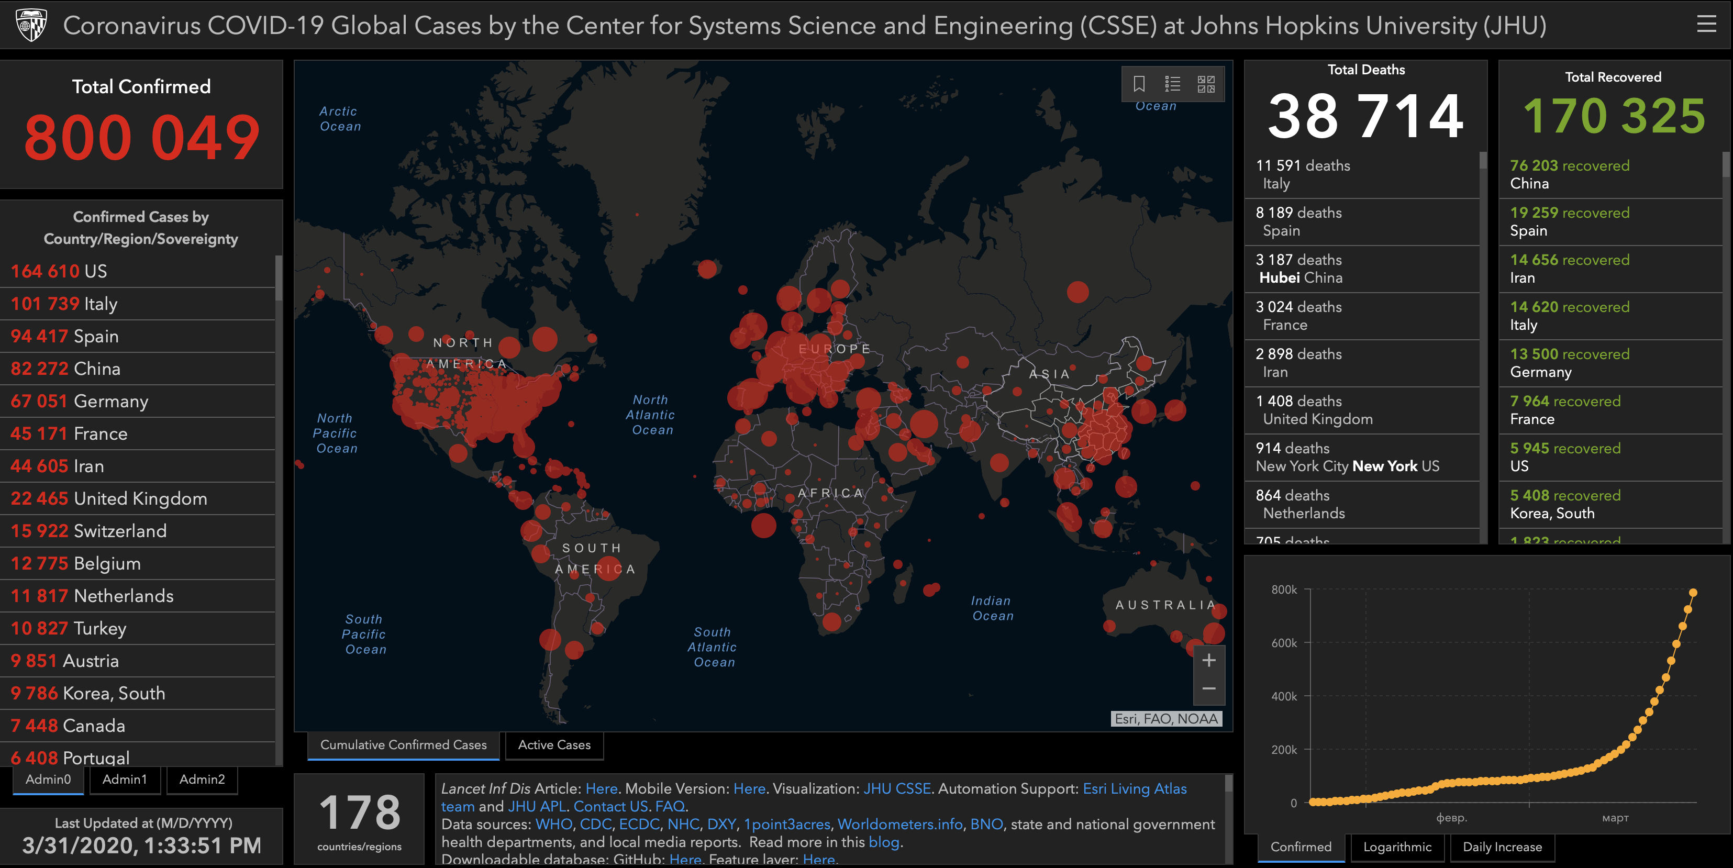Image resolution: width=1733 pixels, height=868 pixels.
Task: Open the ECDC data source link
Action: point(639,824)
